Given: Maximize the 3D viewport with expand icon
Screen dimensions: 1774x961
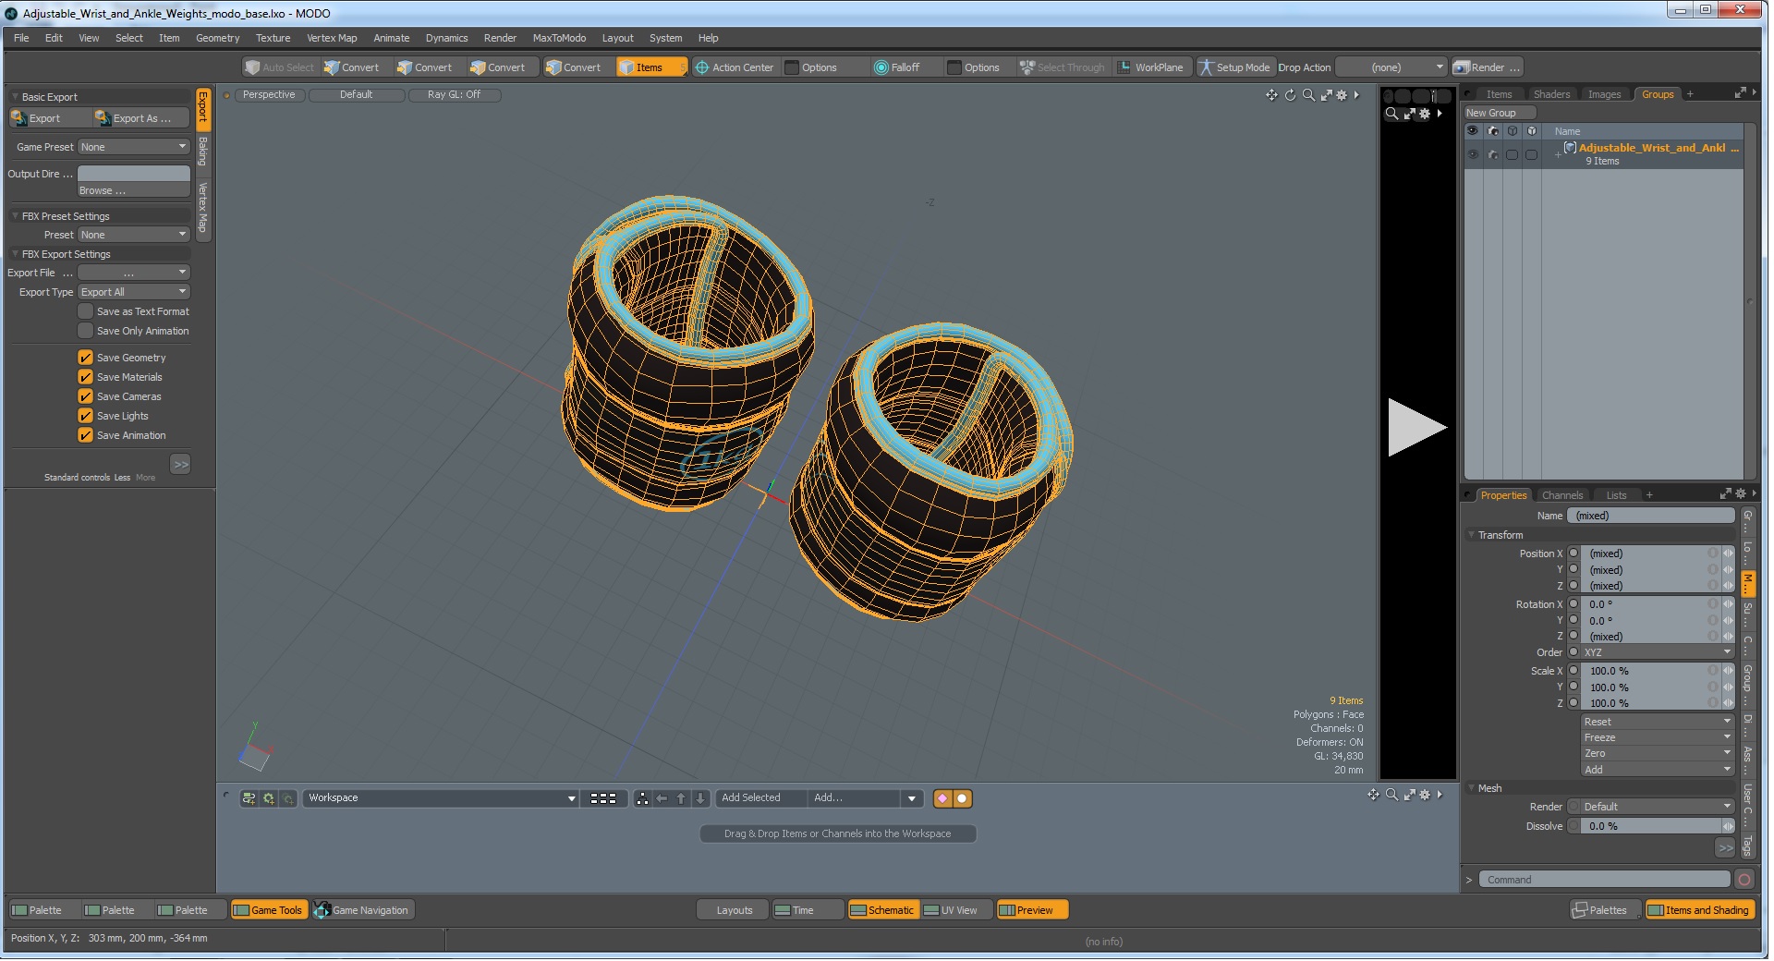Looking at the screenshot, I should [1327, 95].
